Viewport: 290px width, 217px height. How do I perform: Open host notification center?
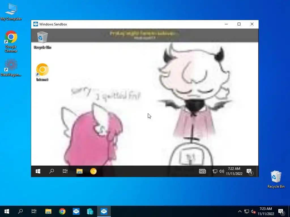282,212
